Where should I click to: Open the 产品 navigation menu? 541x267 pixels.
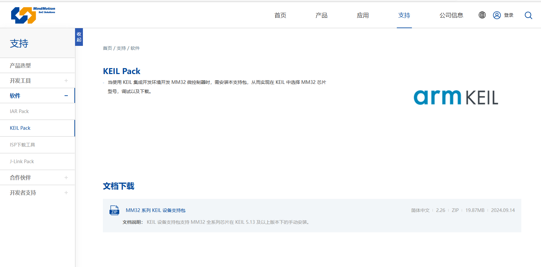321,15
